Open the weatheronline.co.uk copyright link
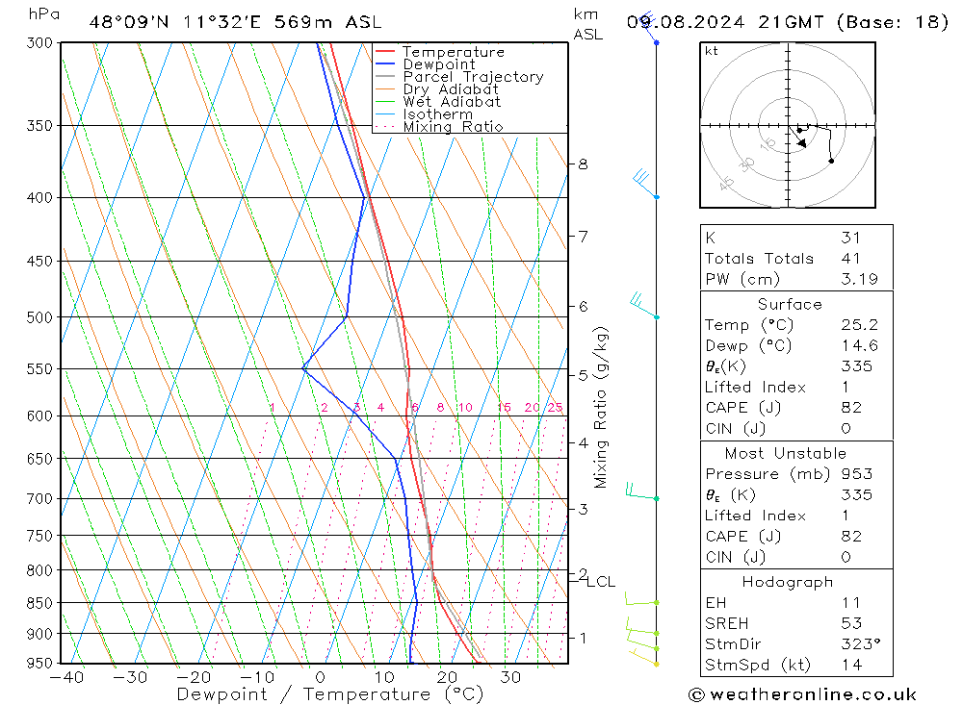The width and height of the screenshot is (963, 705). tap(802, 694)
